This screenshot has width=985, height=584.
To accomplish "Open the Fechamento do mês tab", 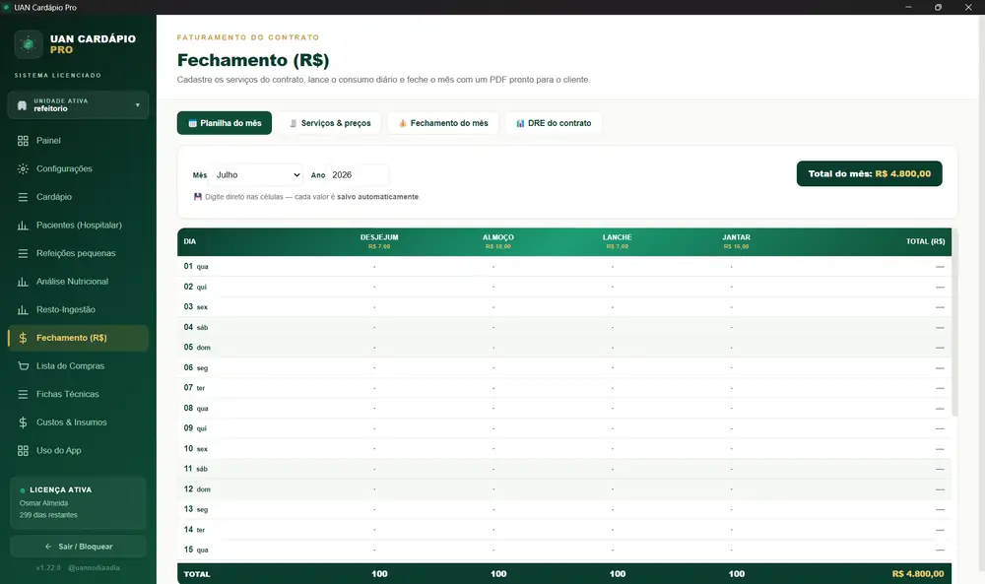I will (x=443, y=123).
